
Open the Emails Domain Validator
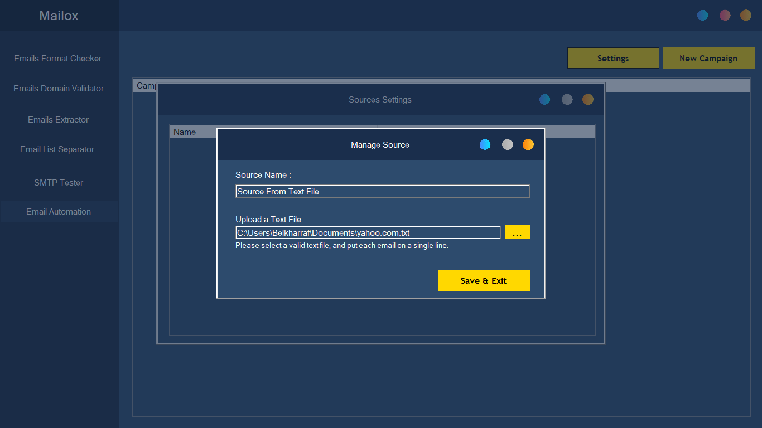59,88
